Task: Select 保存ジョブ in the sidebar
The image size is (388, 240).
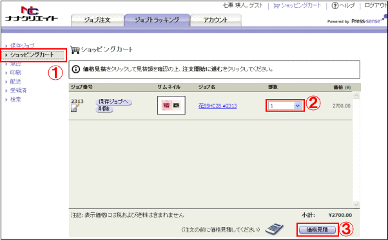Action: [22, 46]
